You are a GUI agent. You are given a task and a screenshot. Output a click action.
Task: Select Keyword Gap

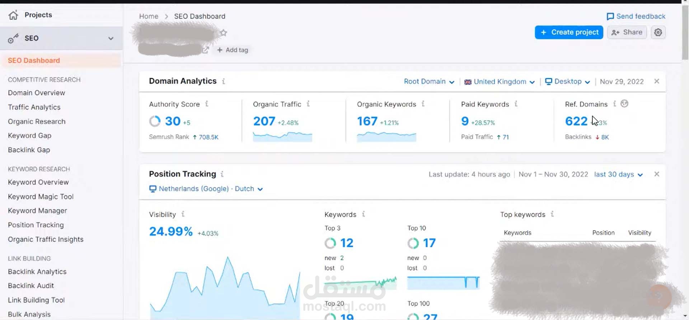[30, 135]
